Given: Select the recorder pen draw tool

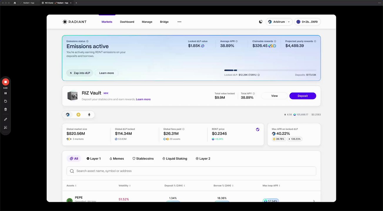Looking at the screenshot, I should 5,119.
